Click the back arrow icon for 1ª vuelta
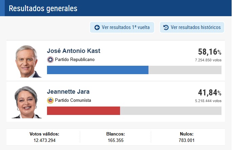233x150 pixels. [x=97, y=27]
